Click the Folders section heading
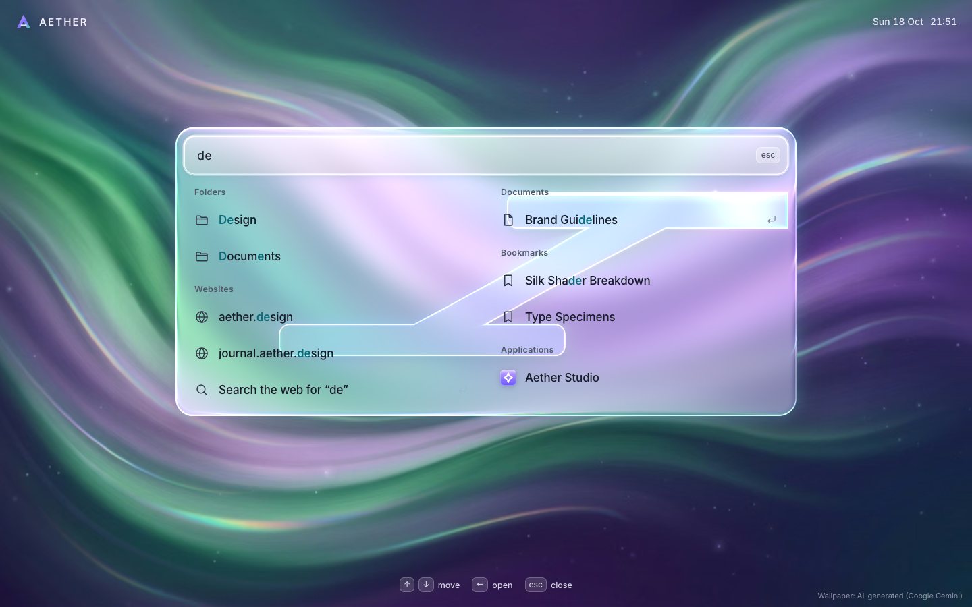Viewport: 972px width, 607px height. 210,192
